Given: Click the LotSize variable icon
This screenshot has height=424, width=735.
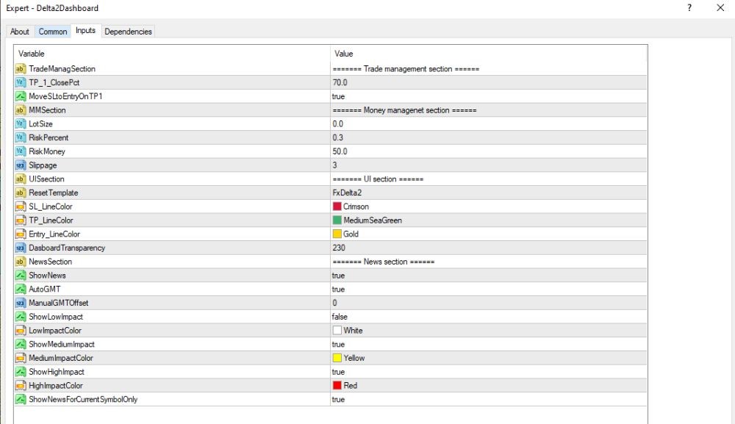Looking at the screenshot, I should [20, 123].
